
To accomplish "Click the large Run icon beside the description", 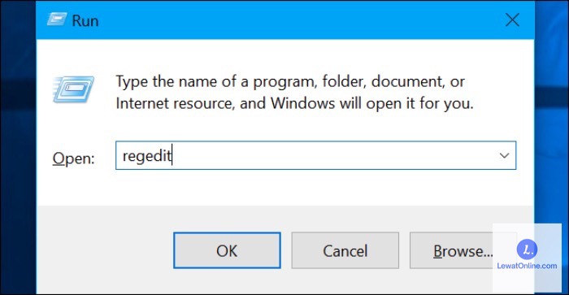I will (x=73, y=89).
